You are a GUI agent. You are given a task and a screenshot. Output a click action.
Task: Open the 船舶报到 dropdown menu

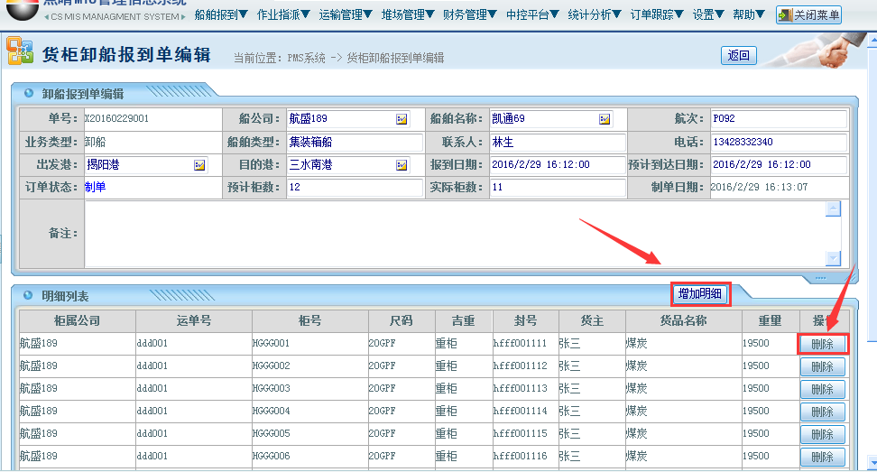click(x=221, y=14)
